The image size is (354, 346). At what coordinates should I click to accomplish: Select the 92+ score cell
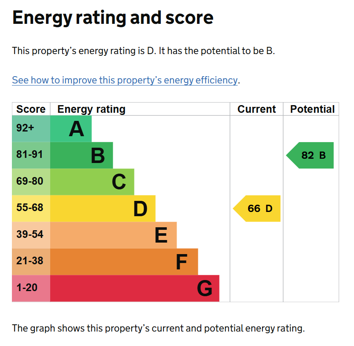click(x=31, y=129)
